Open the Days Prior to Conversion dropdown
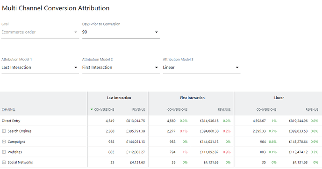Viewport: 322px width, 169px height. (121, 32)
